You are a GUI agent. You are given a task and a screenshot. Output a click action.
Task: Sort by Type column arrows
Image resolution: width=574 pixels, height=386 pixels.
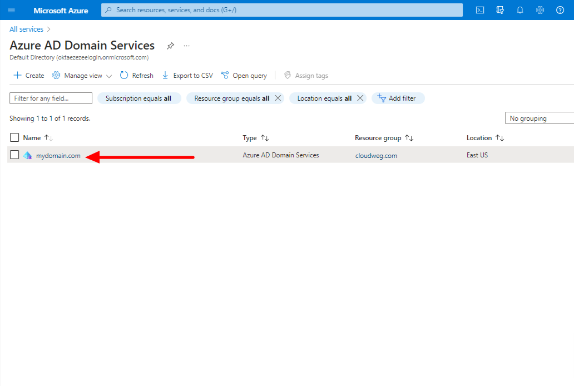pyautogui.click(x=265, y=138)
